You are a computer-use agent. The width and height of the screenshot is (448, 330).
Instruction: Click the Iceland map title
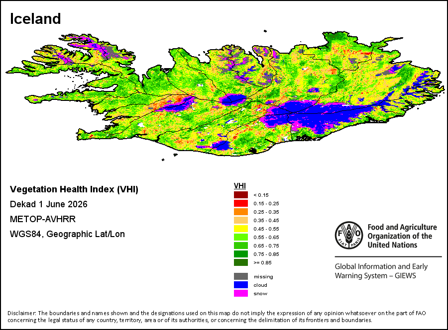[35, 19]
